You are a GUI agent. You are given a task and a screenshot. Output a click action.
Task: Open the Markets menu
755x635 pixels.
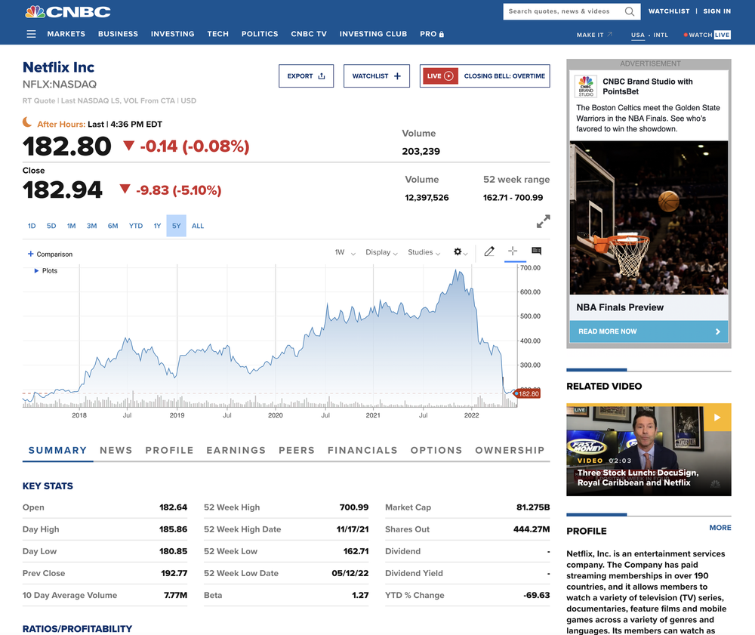tap(66, 34)
